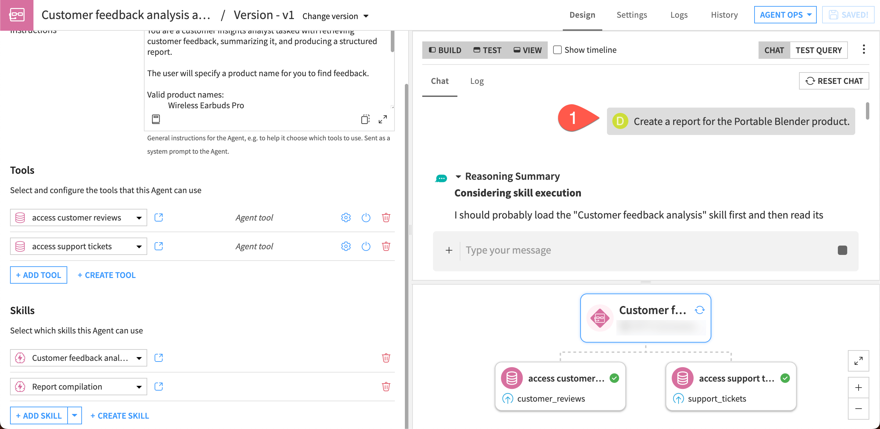Stop the running chat response

[x=842, y=250]
